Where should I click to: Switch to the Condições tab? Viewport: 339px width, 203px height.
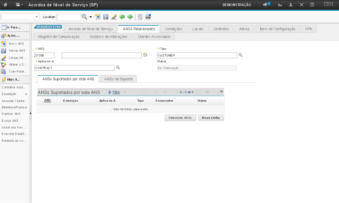pyautogui.click(x=174, y=29)
